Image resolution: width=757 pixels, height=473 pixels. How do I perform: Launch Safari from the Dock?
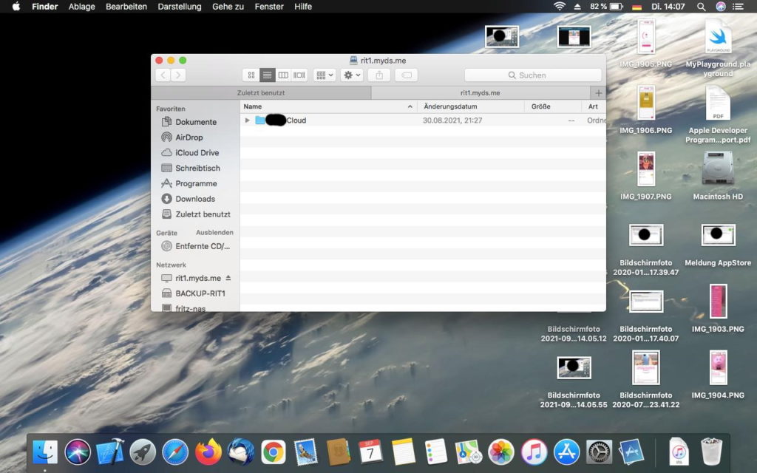tap(175, 452)
